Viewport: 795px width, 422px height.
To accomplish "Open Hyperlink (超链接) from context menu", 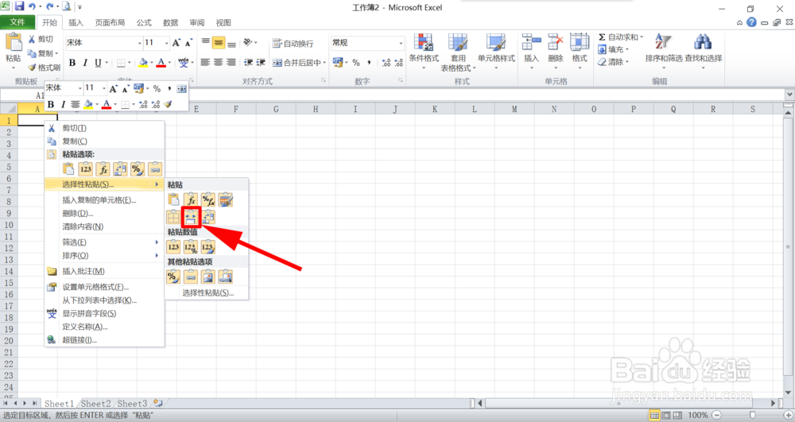I will pyautogui.click(x=104, y=340).
